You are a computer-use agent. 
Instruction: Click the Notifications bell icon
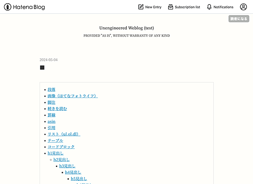click(x=209, y=7)
